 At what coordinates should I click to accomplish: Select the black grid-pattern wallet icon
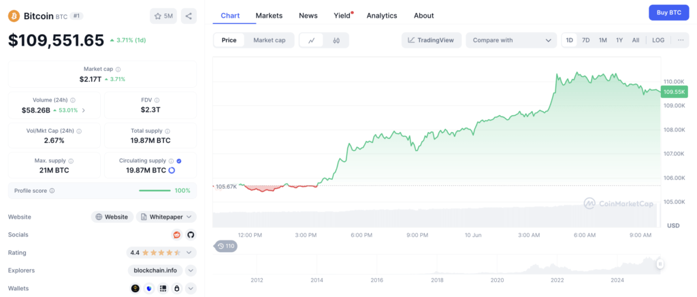(x=163, y=289)
